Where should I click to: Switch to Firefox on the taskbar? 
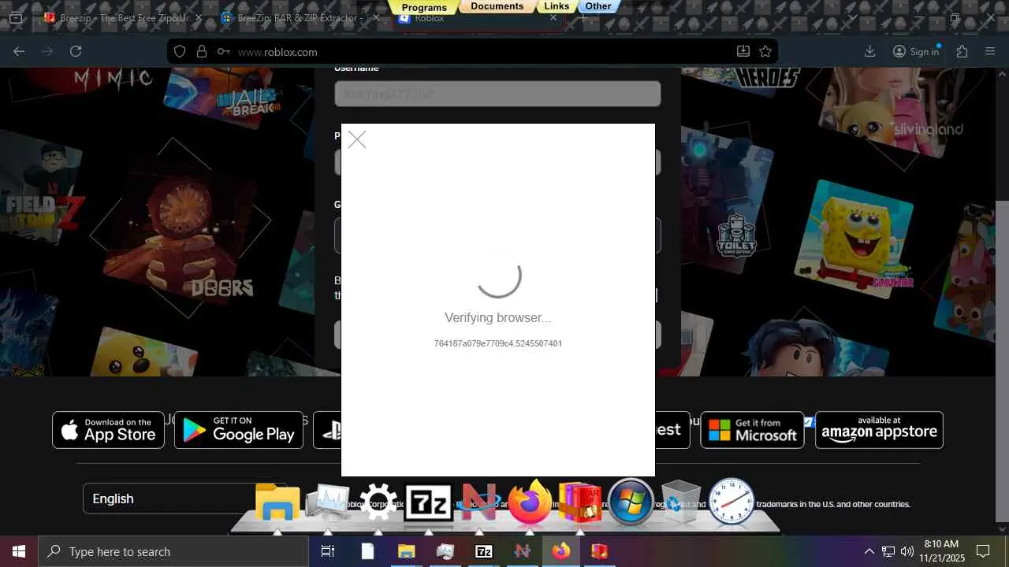coord(560,551)
